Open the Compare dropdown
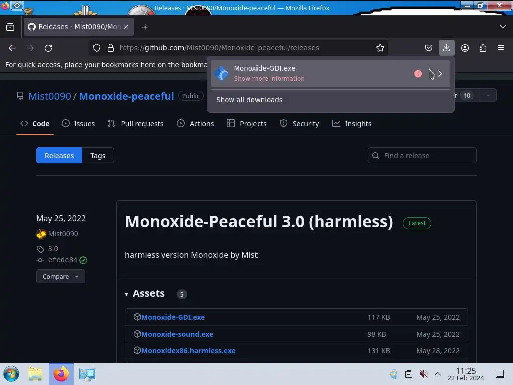513x385 pixels. (x=61, y=276)
